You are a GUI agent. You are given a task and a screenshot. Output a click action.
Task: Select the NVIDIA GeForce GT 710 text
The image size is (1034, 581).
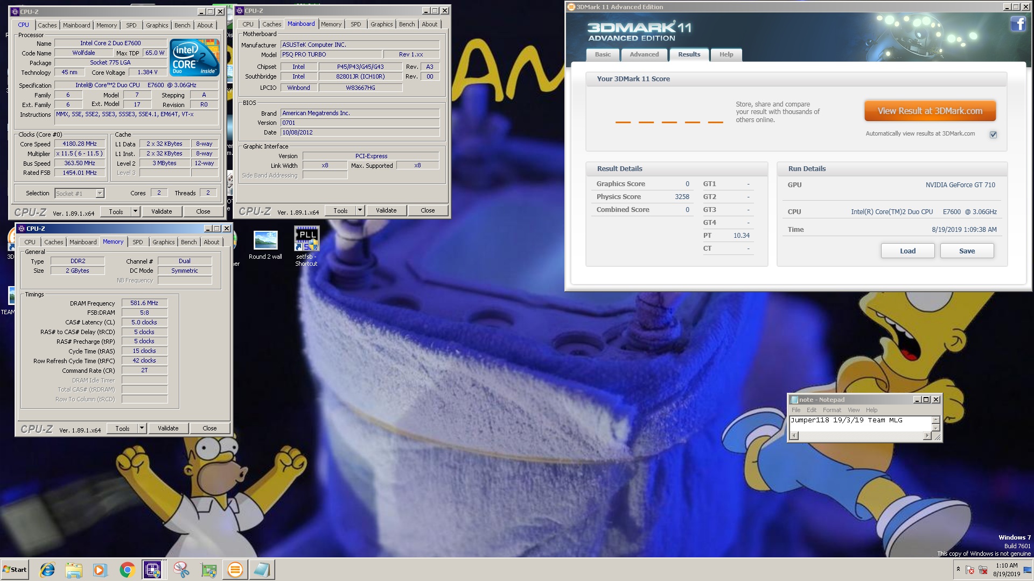pos(960,185)
